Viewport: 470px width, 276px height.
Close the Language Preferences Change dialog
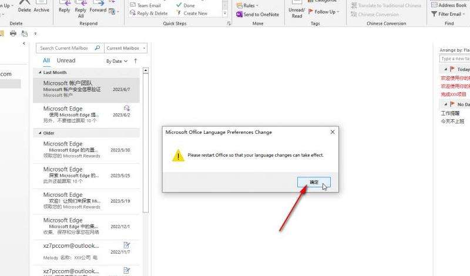coord(333,132)
